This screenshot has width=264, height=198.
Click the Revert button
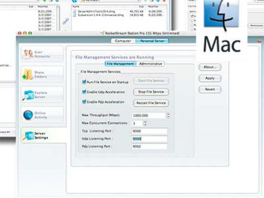210,89
